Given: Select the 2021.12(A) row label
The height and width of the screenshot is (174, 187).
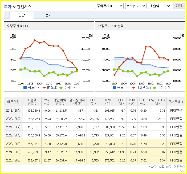Looking at the screenshot, I should (x=13, y=127).
